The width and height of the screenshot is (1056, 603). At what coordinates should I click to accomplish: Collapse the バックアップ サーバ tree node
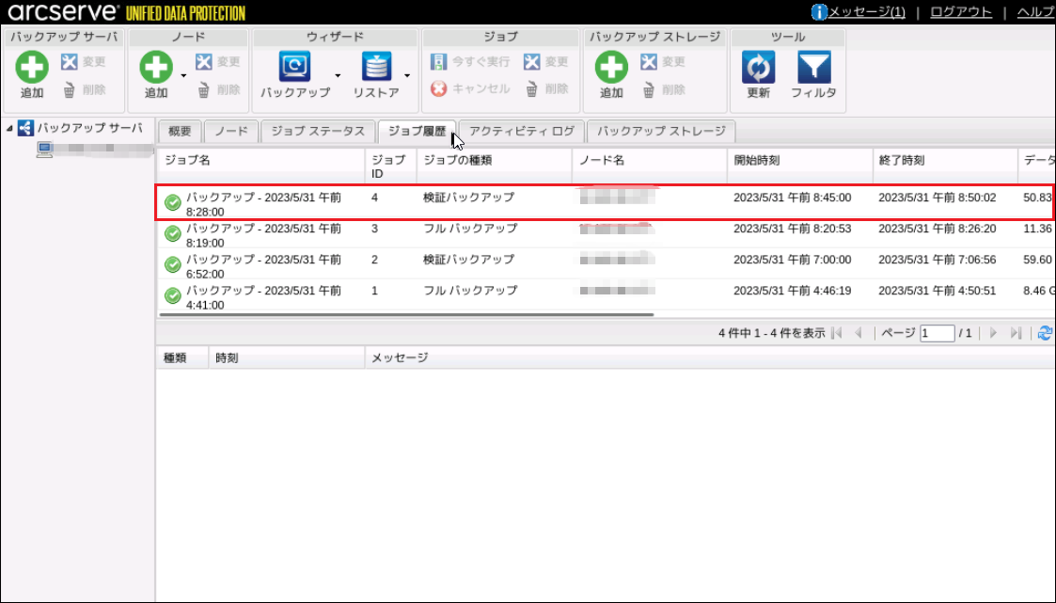9,129
